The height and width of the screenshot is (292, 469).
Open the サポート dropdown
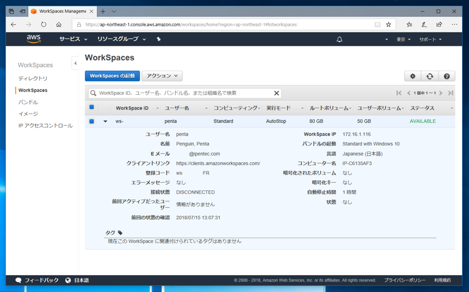(x=430, y=39)
